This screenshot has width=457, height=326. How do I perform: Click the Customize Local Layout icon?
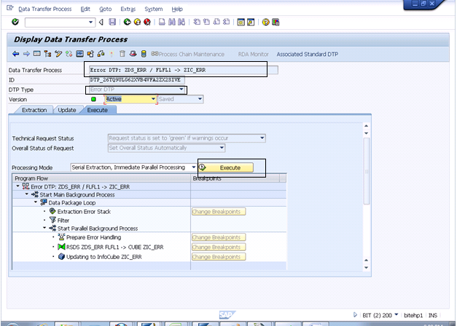pos(276,22)
